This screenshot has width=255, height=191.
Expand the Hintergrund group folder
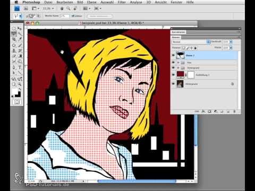point(178,68)
